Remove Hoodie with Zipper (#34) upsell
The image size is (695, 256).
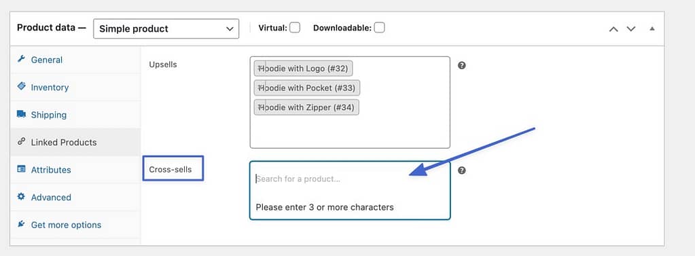click(260, 107)
